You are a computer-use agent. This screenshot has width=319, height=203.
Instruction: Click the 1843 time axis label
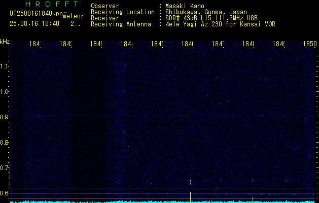[96, 44]
